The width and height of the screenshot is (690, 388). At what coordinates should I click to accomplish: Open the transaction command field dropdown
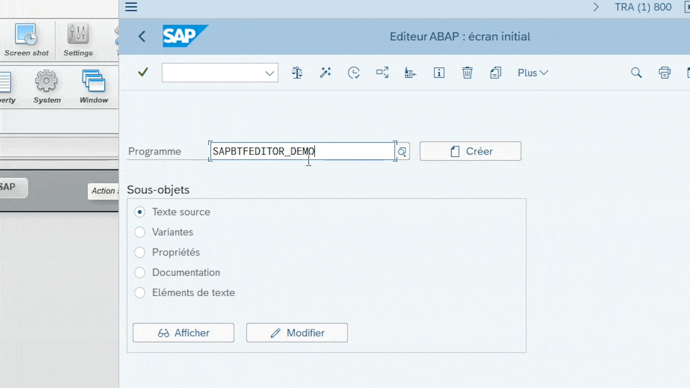pos(270,73)
